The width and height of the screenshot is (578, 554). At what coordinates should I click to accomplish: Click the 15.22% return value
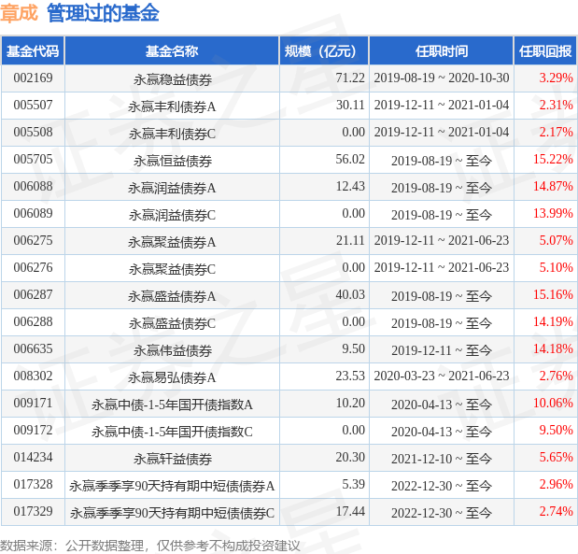pos(552,160)
